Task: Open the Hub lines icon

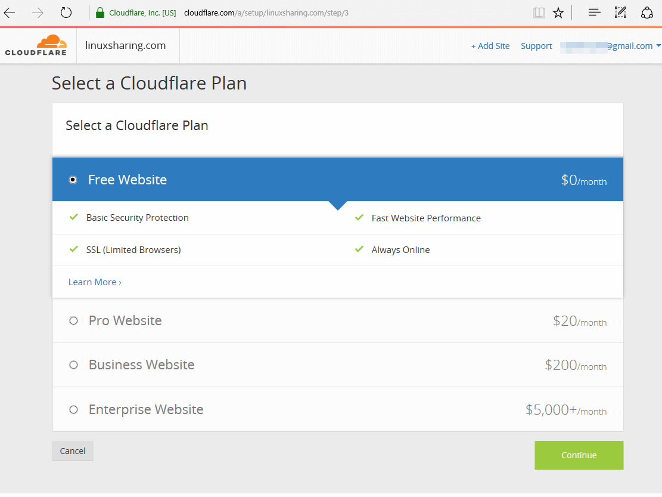Action: coord(594,13)
